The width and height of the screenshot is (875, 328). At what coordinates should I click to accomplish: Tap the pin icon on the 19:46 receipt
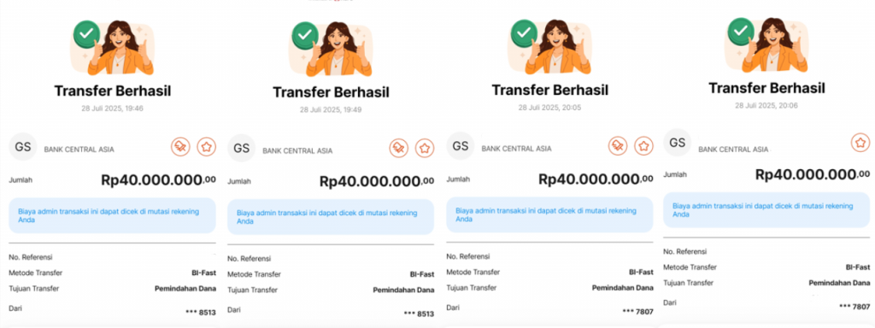[181, 147]
